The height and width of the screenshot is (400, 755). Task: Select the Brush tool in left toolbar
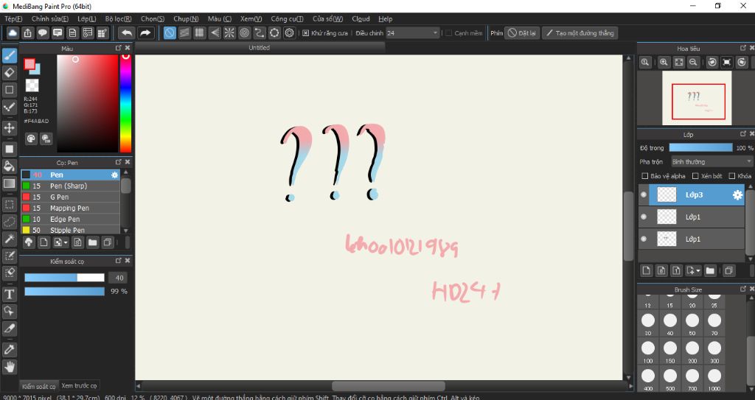point(9,56)
